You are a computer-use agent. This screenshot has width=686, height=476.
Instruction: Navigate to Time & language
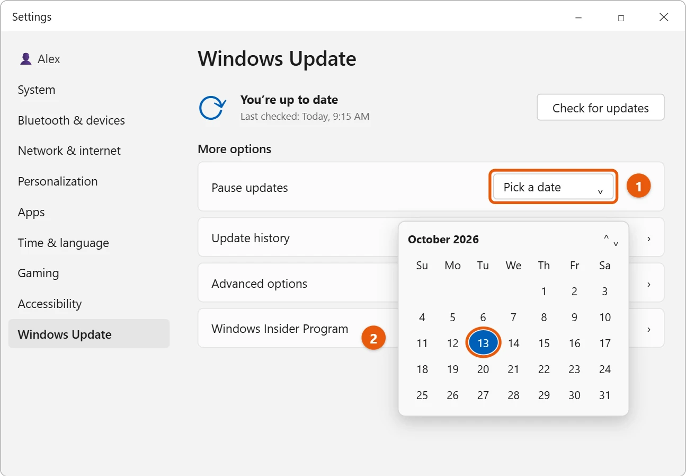pyautogui.click(x=89, y=243)
